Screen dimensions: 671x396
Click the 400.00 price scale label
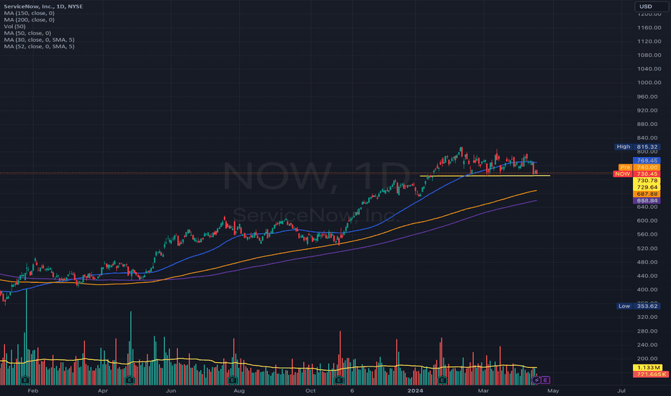[649, 289]
